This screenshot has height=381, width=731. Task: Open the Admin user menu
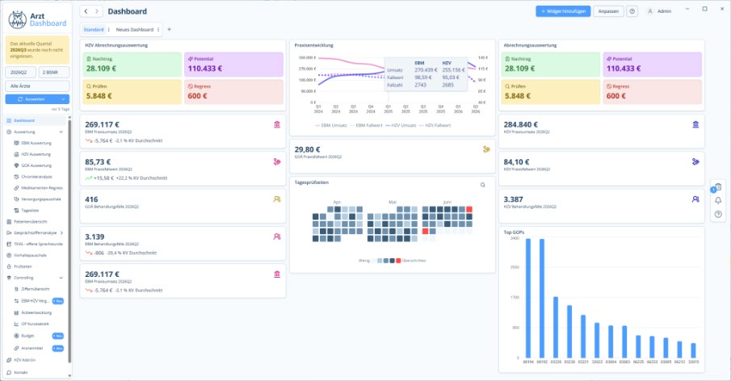(x=659, y=11)
